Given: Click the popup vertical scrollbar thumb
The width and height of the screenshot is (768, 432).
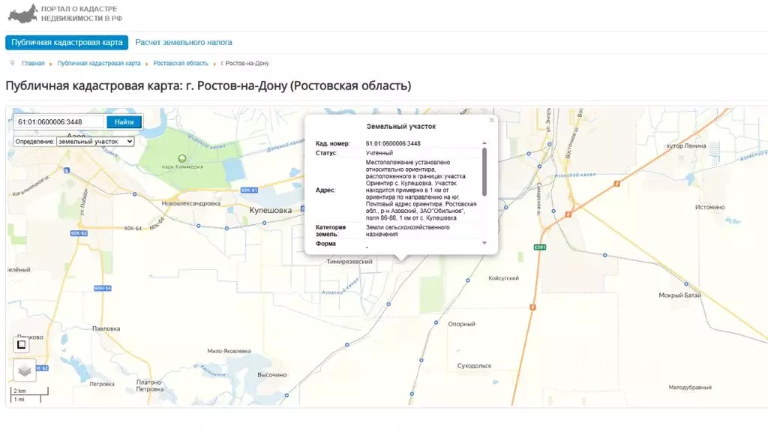Looking at the screenshot, I should coord(484,171).
